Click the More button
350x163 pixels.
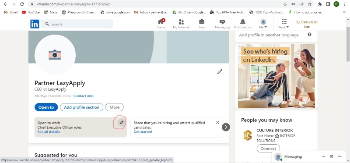point(115,107)
